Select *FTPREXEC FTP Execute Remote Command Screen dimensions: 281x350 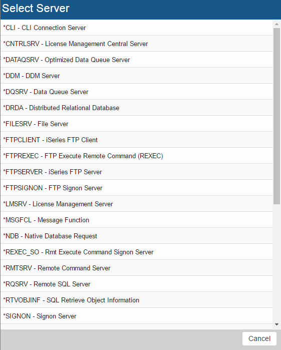point(136,156)
